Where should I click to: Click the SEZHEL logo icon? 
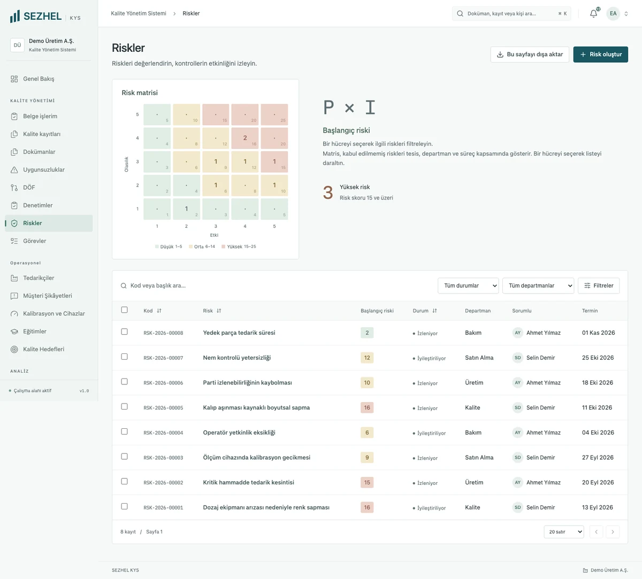pos(15,17)
